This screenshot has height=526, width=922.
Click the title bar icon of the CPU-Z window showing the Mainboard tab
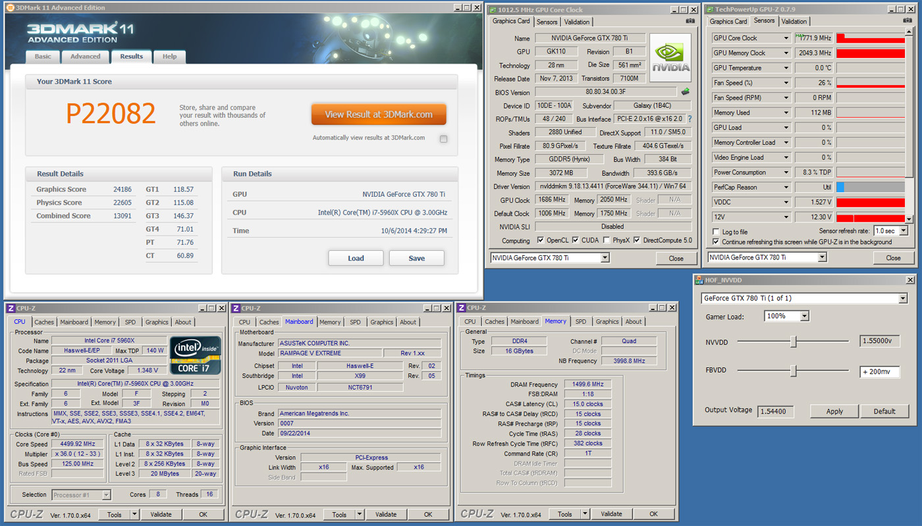(236, 308)
